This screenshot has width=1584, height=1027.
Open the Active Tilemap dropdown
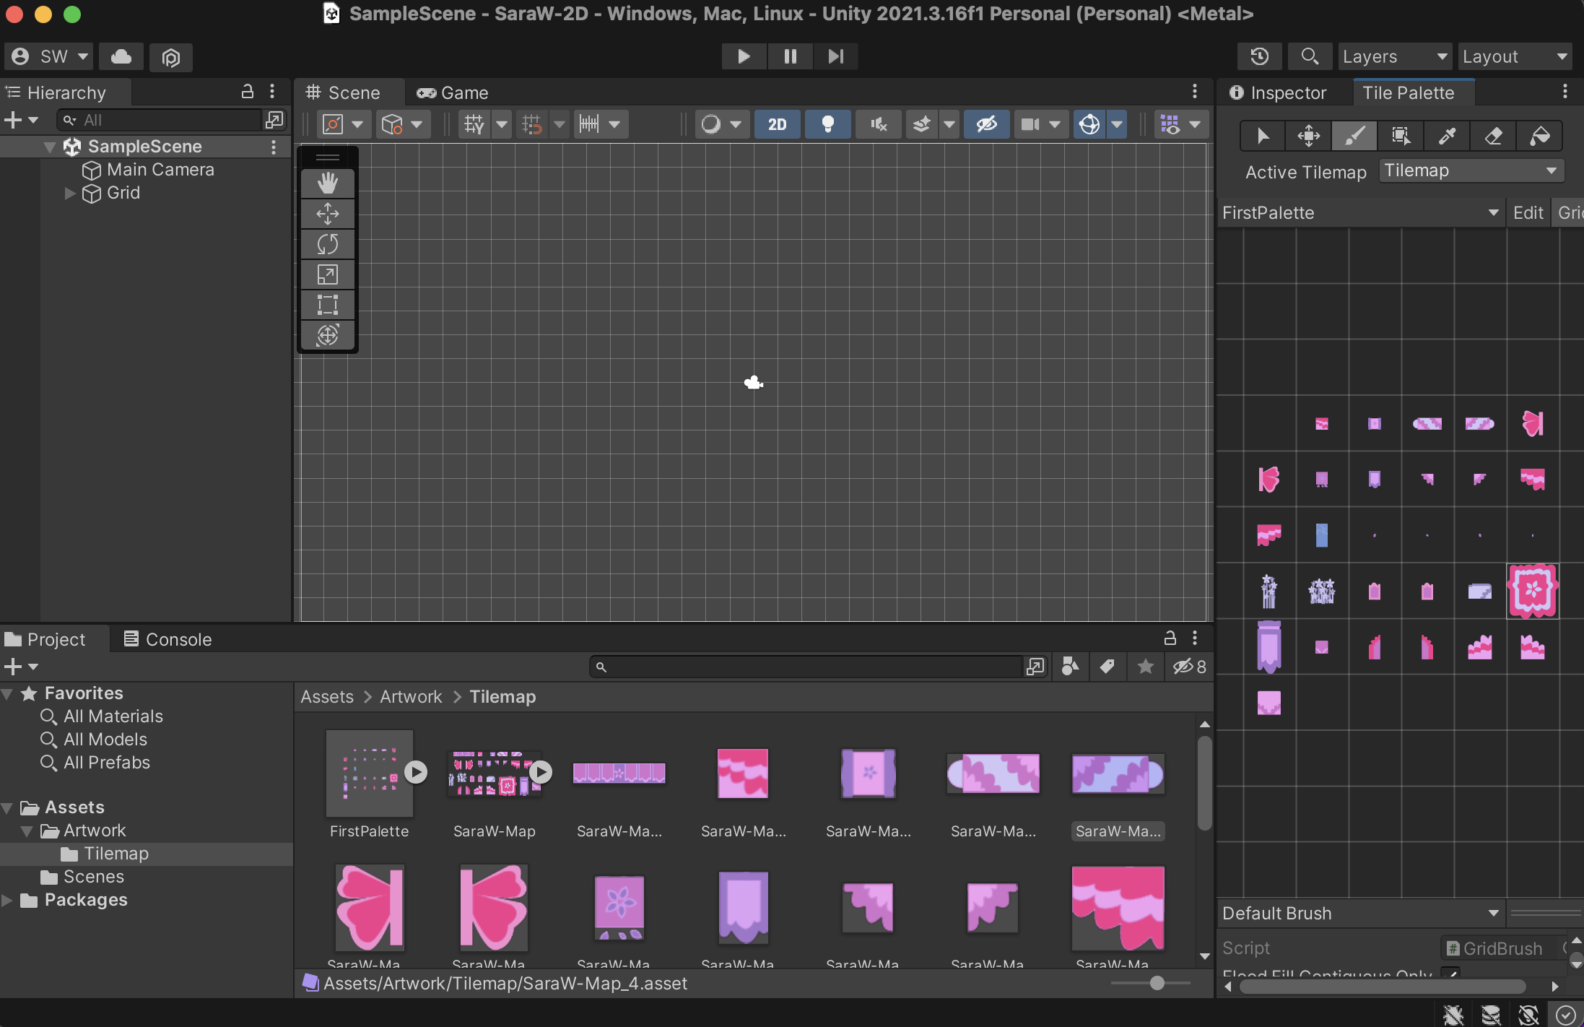pos(1471,171)
